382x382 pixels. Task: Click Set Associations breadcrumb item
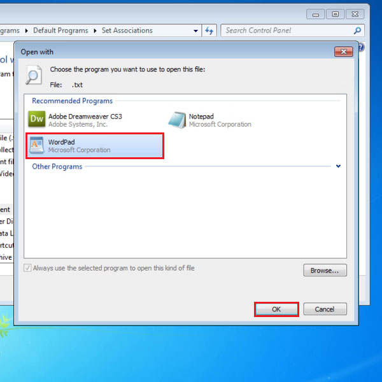coord(127,31)
